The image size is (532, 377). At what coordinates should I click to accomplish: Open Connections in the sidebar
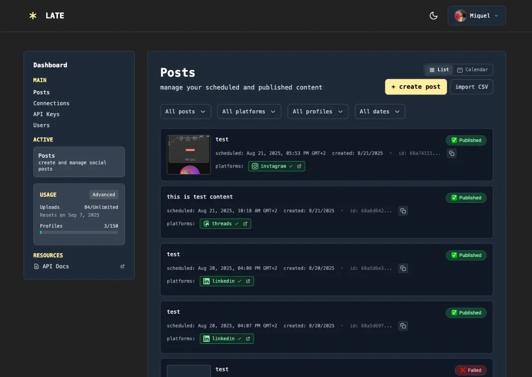click(51, 103)
